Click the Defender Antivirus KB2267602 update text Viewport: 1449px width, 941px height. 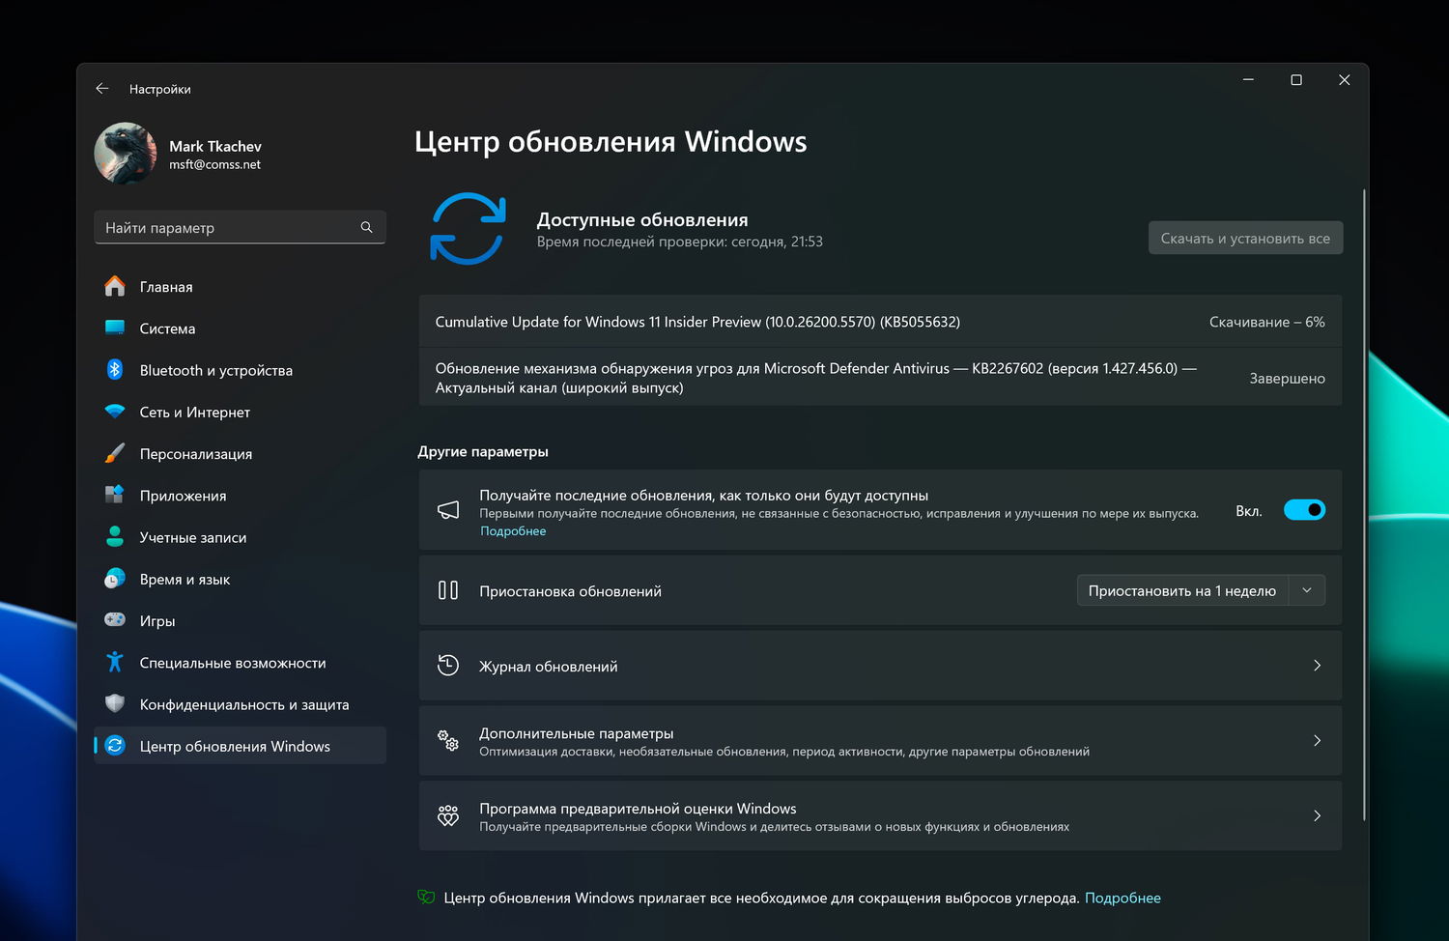coord(816,378)
